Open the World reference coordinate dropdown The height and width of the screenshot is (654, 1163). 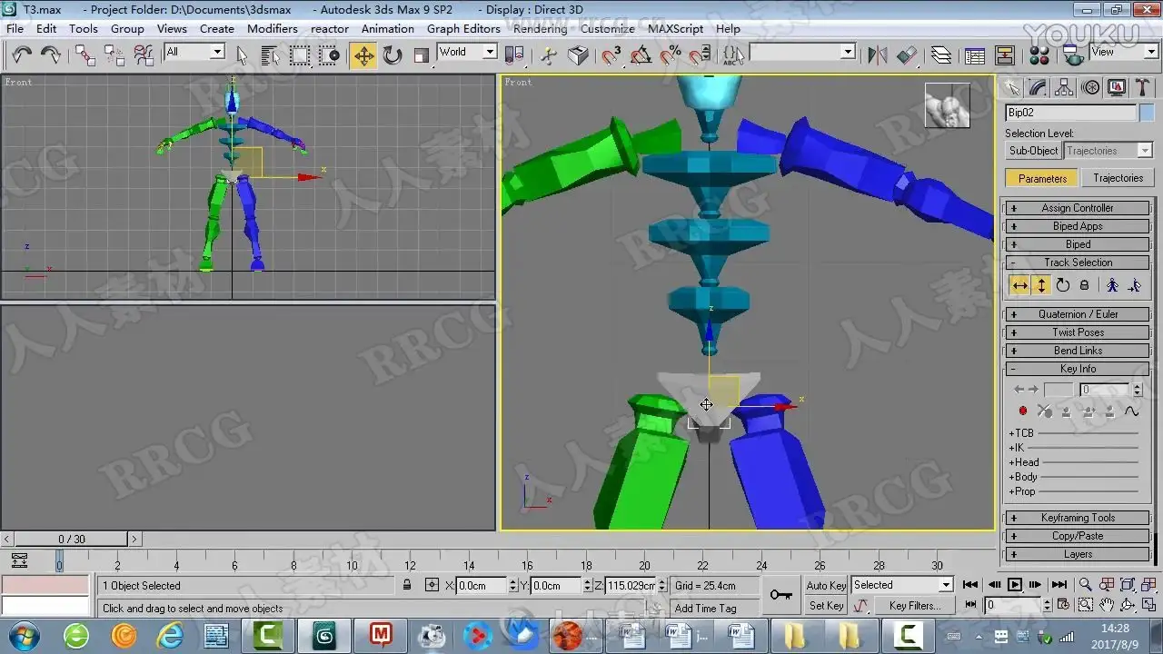(467, 52)
